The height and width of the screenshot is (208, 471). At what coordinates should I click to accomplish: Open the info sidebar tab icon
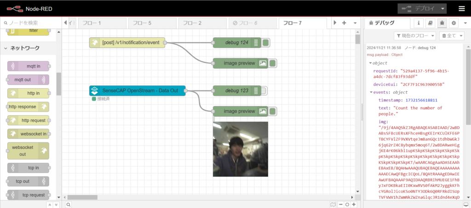[419, 23]
